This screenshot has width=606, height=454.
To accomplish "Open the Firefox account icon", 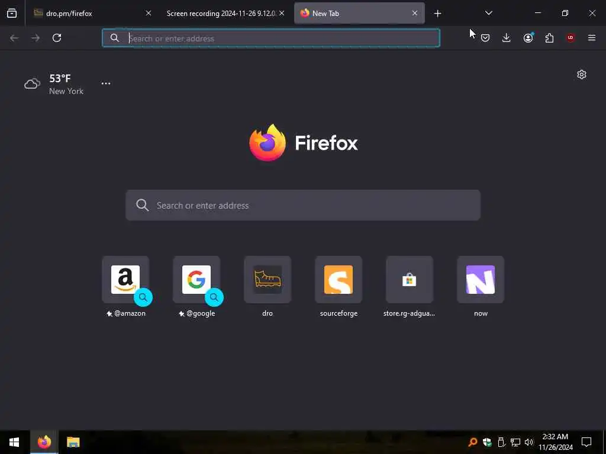I will (528, 38).
